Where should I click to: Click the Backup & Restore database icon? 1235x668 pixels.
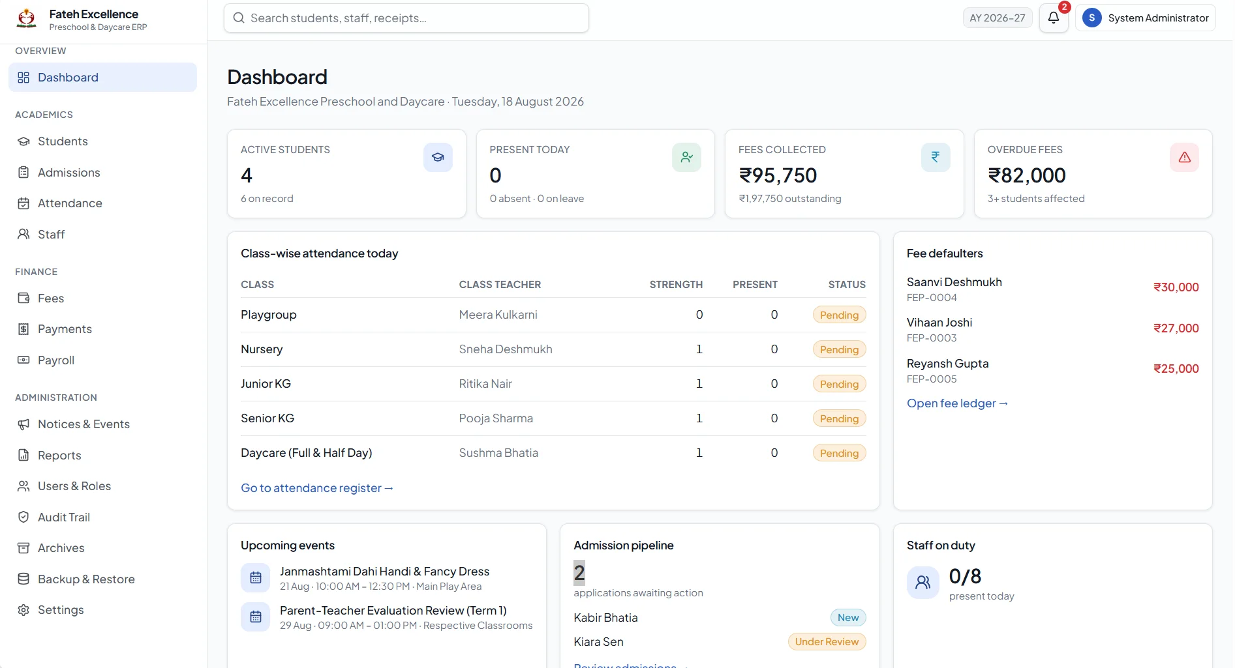[23, 579]
